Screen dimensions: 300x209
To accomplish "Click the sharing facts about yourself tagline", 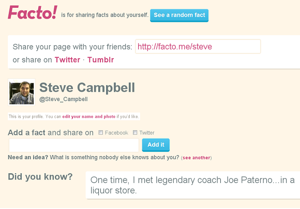I will click(x=105, y=15).
